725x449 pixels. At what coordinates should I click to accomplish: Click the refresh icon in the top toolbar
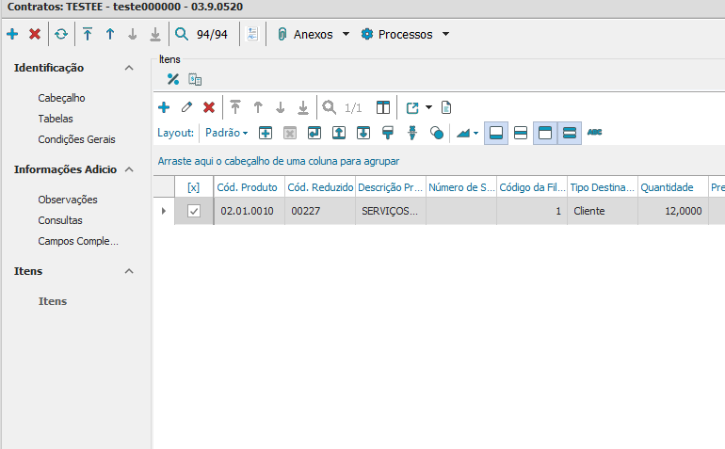(x=61, y=35)
